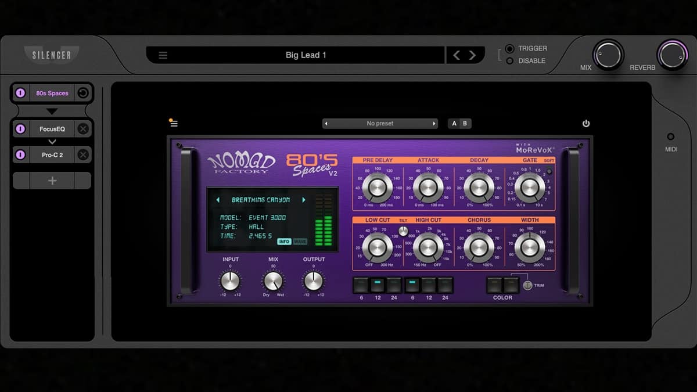This screenshot has width=697, height=392.
Task: Click the MIDI indicator
Action: point(671,137)
